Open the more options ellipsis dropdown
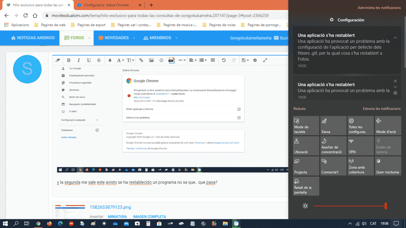 coord(182,60)
